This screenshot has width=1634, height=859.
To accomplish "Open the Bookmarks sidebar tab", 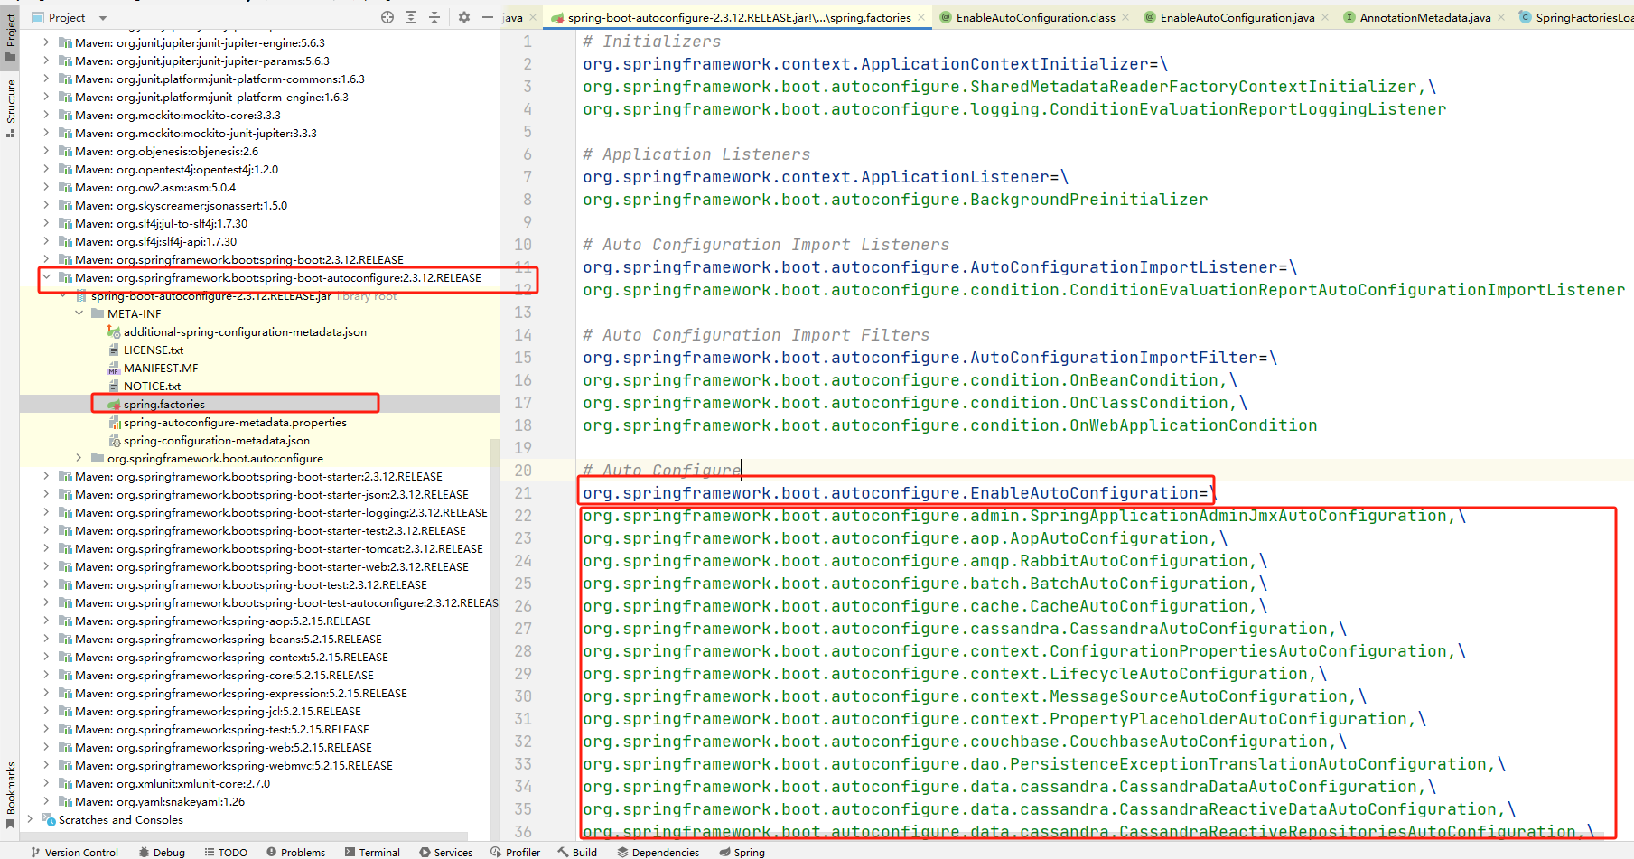I will pyautogui.click(x=10, y=795).
